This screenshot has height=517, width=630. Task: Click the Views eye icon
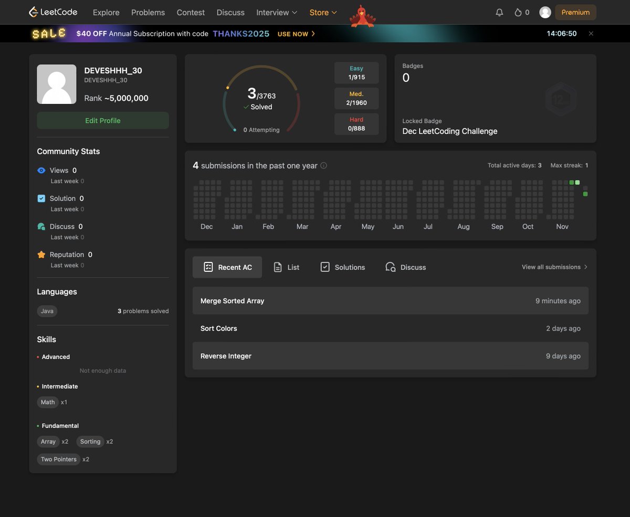pyautogui.click(x=41, y=171)
